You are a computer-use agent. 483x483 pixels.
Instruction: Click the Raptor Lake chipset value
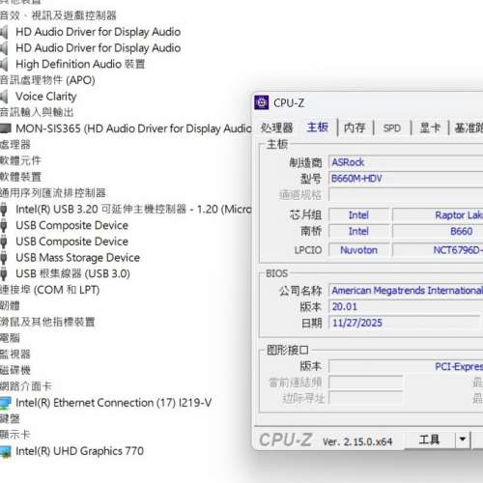[438, 215]
